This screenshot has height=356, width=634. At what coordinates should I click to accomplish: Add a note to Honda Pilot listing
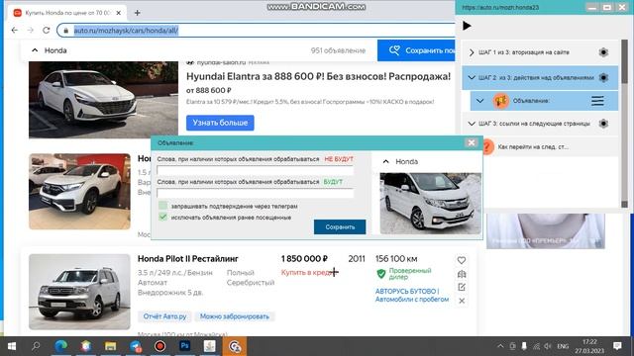pyautogui.click(x=462, y=287)
